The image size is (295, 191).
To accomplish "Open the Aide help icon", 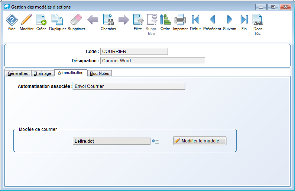I will [12, 20].
